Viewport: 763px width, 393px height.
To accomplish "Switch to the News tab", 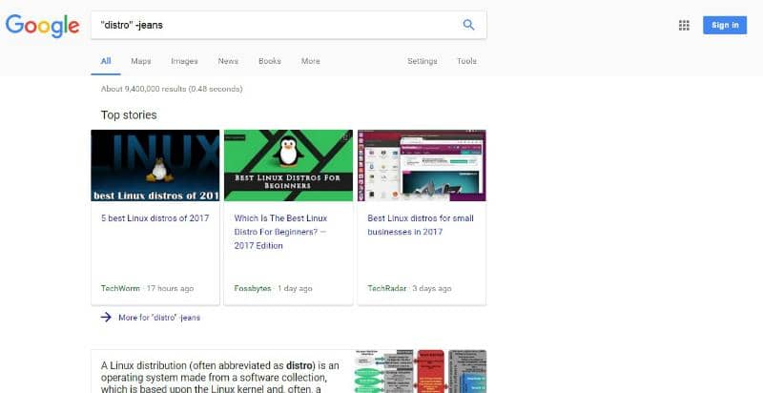I will [x=228, y=61].
